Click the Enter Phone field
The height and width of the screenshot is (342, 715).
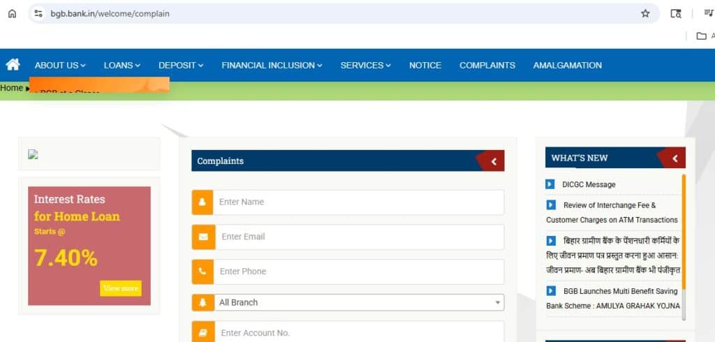359,272
